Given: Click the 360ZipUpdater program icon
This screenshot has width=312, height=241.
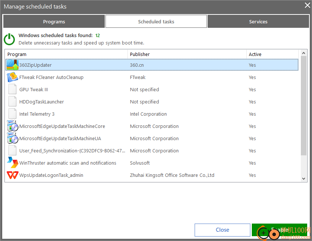Looking at the screenshot, I should 13,65.
